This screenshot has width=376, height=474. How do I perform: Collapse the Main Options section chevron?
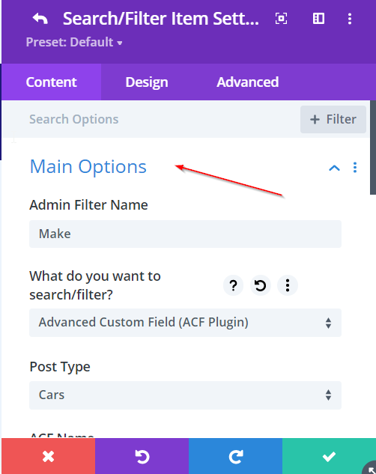pyautogui.click(x=334, y=168)
